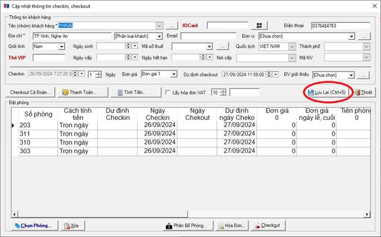Open Hóa Đơn invoice button

tap(232, 225)
